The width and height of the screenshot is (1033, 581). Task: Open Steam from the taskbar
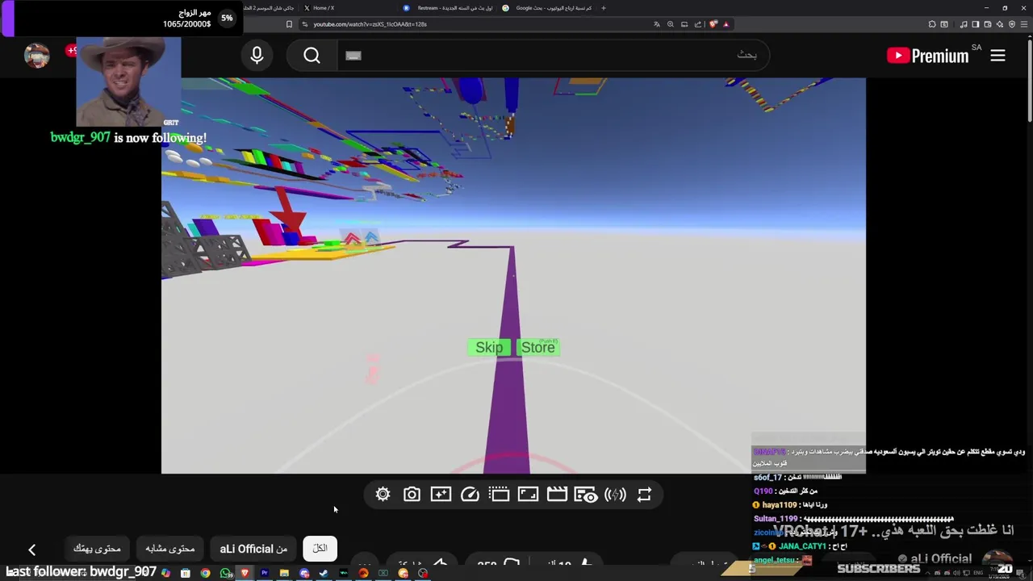click(324, 573)
